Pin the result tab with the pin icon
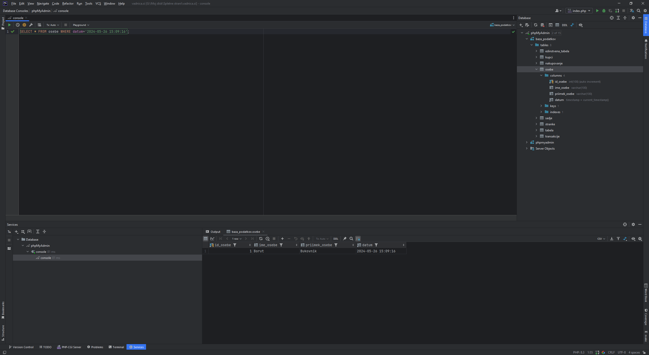Viewport: 649px width, 355px height. coord(345,239)
